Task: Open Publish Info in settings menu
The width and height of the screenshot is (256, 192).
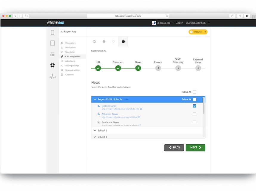Action: pyautogui.click(x=70, y=47)
